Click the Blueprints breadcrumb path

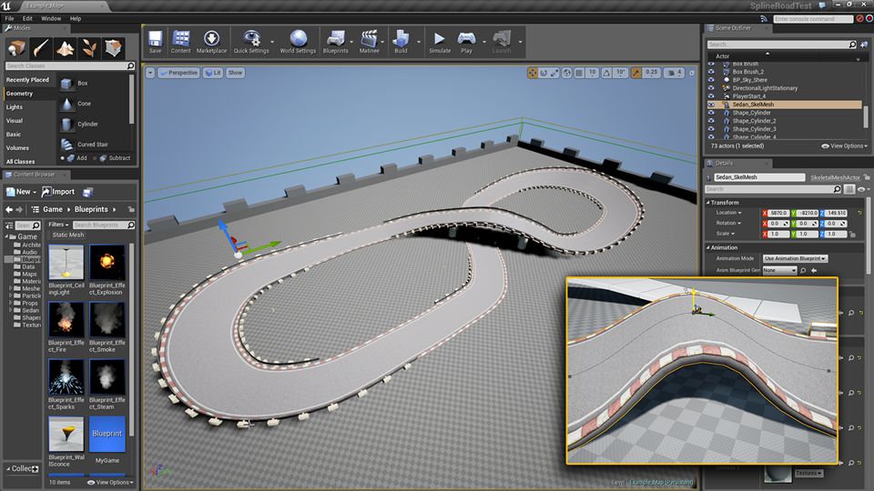pyautogui.click(x=91, y=209)
